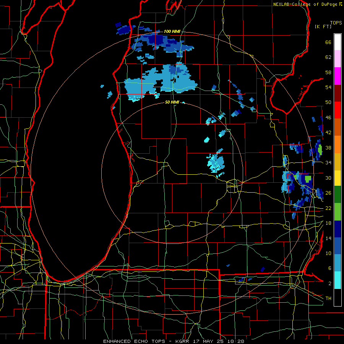Screen dimensions: 344x344
Task: Select the cyan legend swatch
Action: pyautogui.click(x=338, y=280)
